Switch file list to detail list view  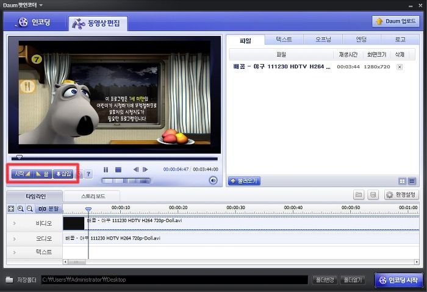click(x=412, y=181)
